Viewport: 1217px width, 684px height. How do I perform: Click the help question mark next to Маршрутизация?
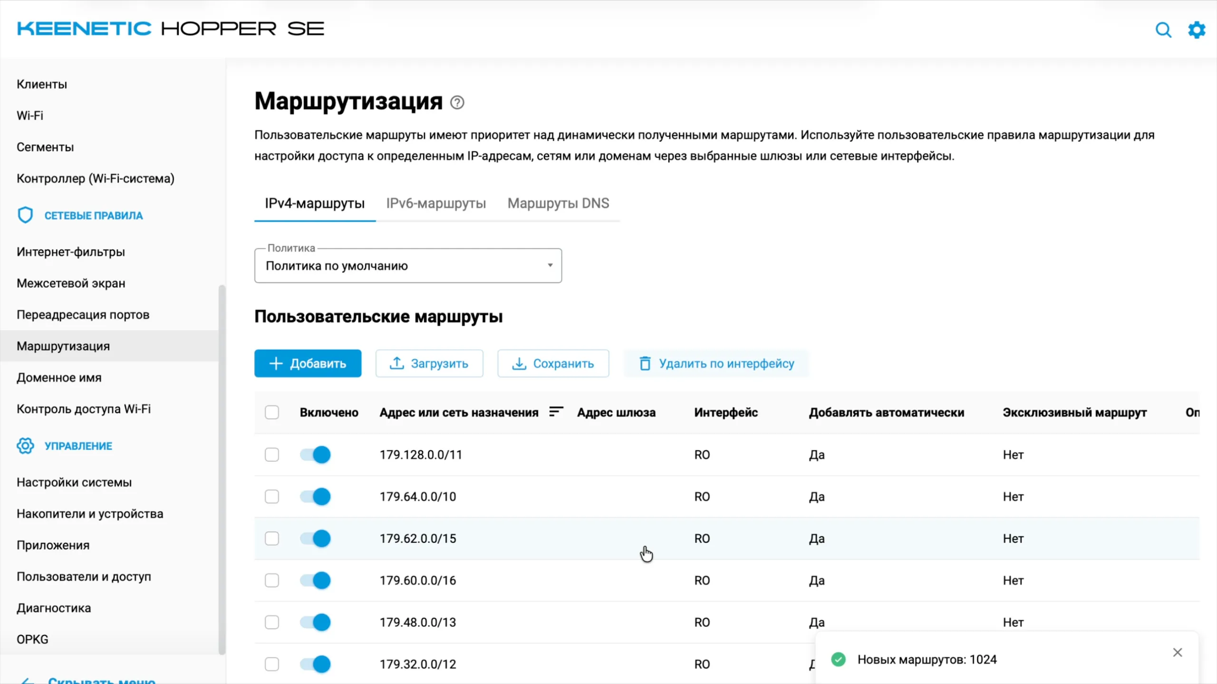click(x=457, y=103)
